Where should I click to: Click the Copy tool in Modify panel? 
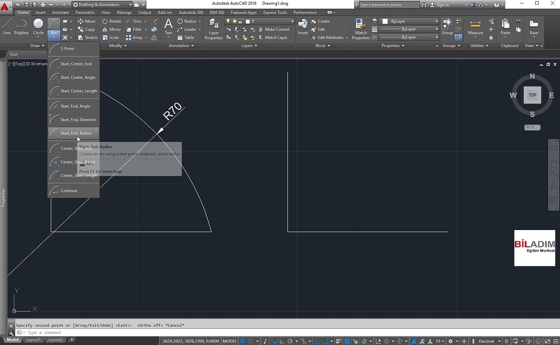click(x=86, y=30)
